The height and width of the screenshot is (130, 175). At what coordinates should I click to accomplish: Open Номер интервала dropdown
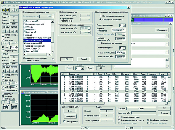click(124, 48)
